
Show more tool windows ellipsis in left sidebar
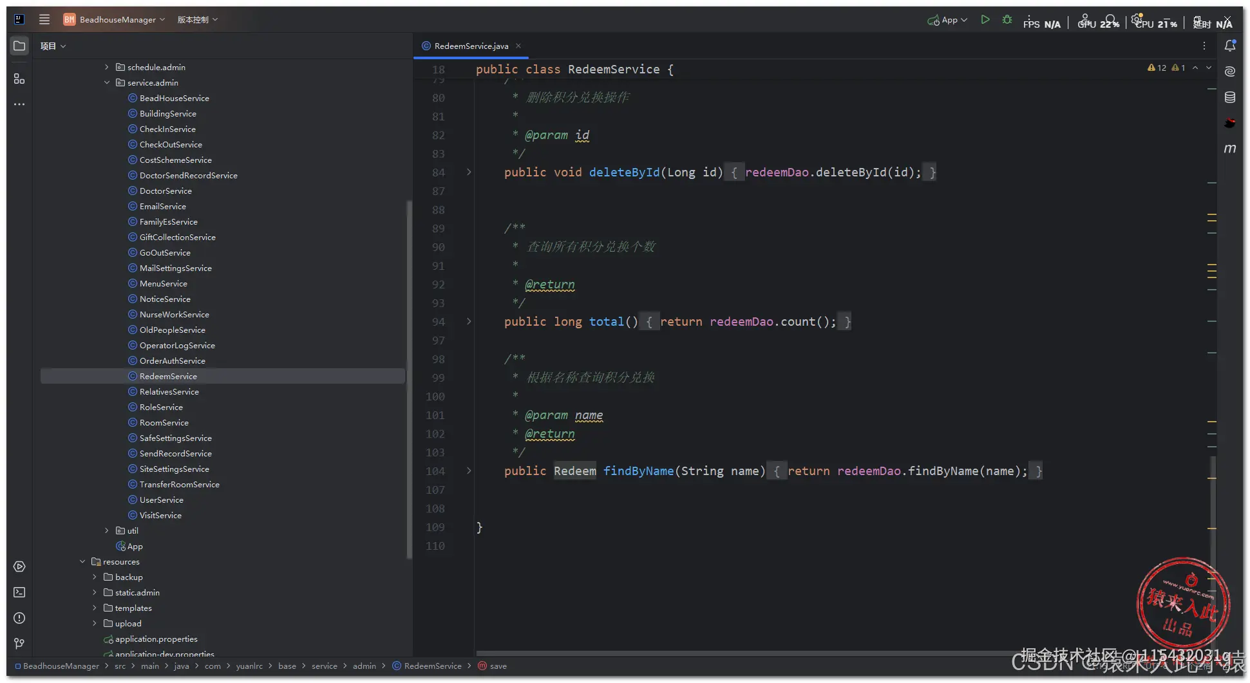point(19,104)
